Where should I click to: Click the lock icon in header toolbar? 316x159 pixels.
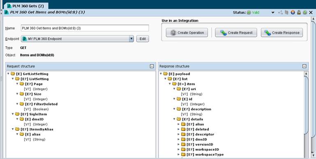click(299, 12)
